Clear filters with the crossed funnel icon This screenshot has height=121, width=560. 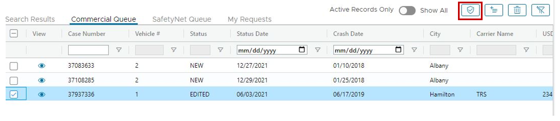[x=540, y=10]
